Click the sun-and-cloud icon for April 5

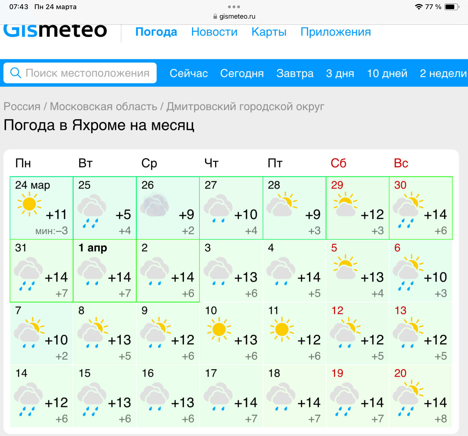tap(346, 267)
